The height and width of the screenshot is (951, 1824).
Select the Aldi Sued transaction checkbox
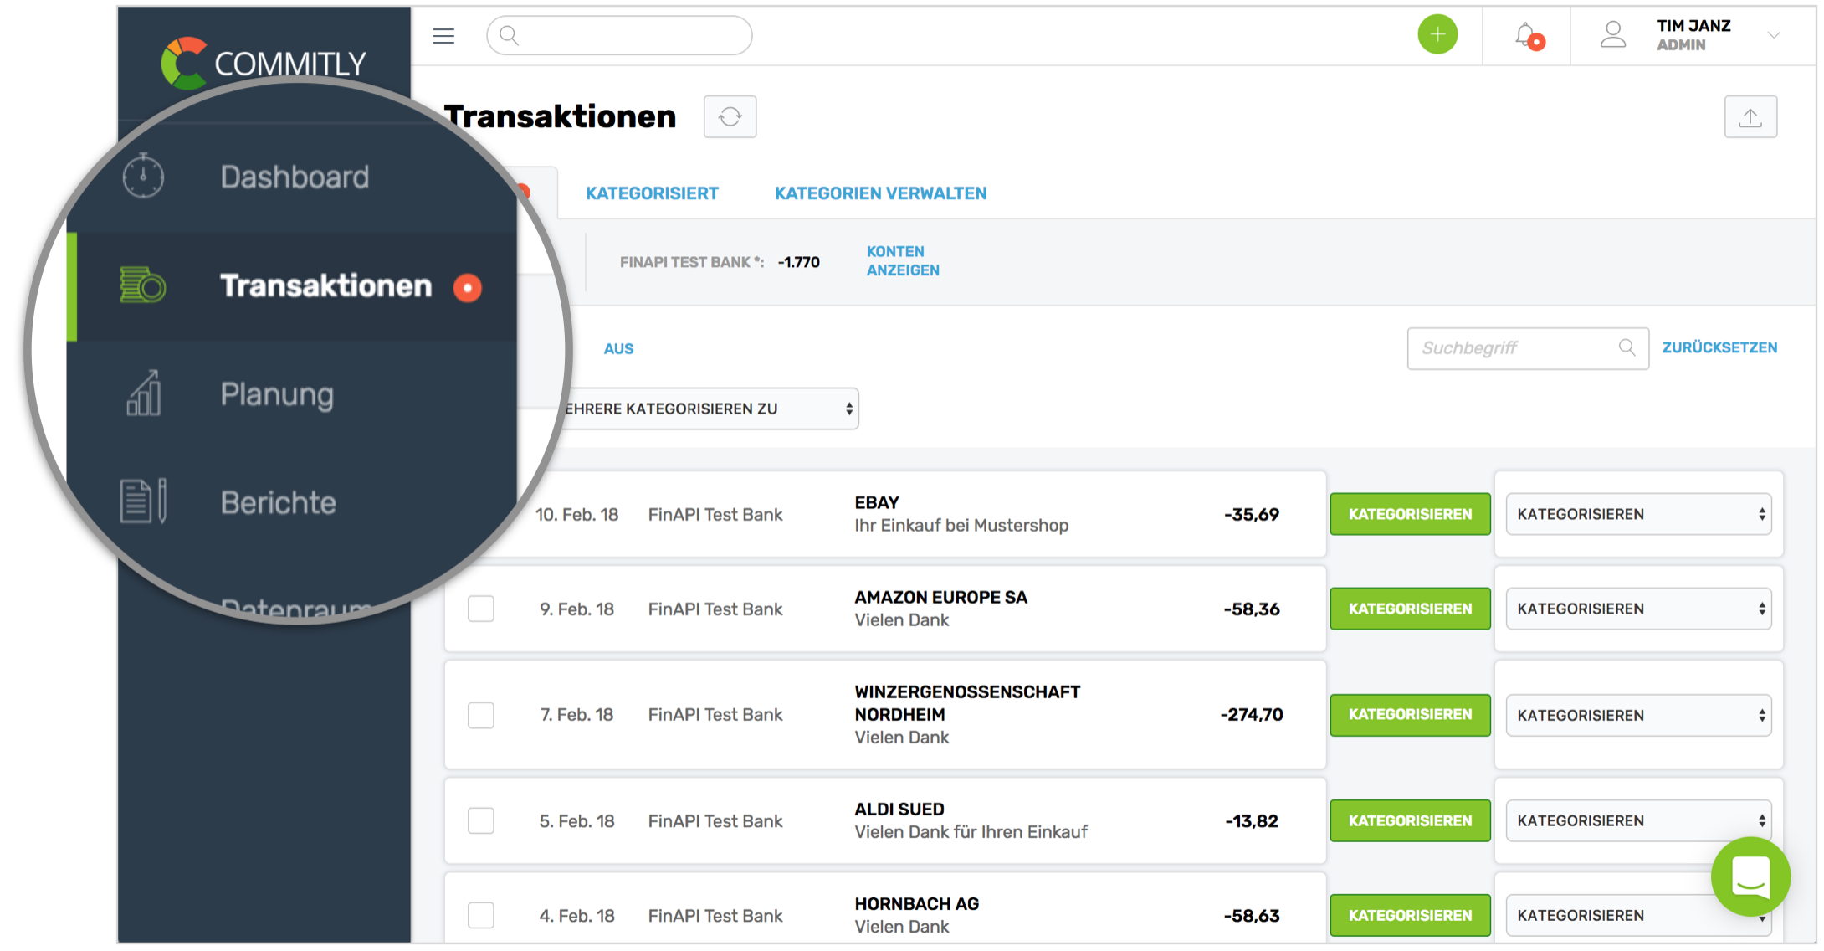click(481, 820)
